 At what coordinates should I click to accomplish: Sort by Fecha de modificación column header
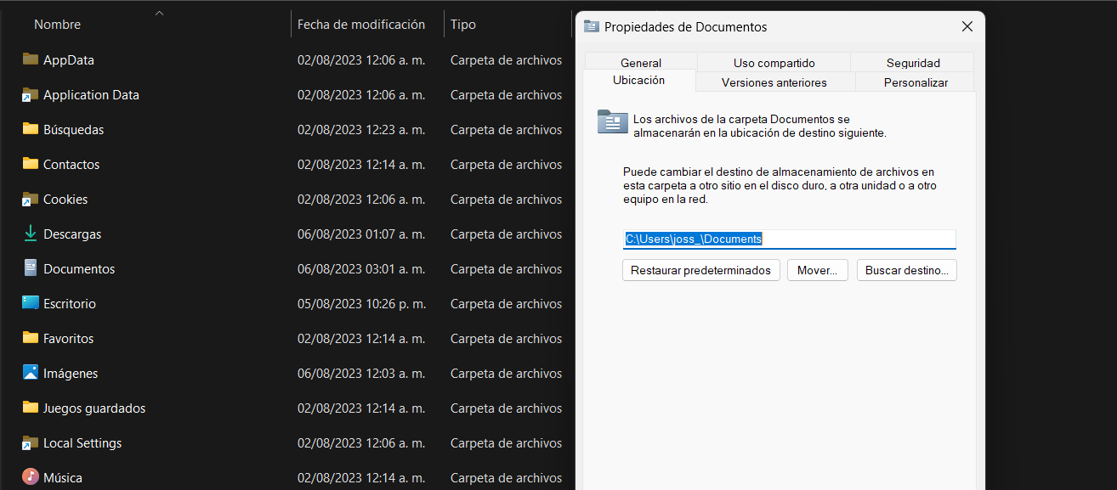(x=361, y=25)
